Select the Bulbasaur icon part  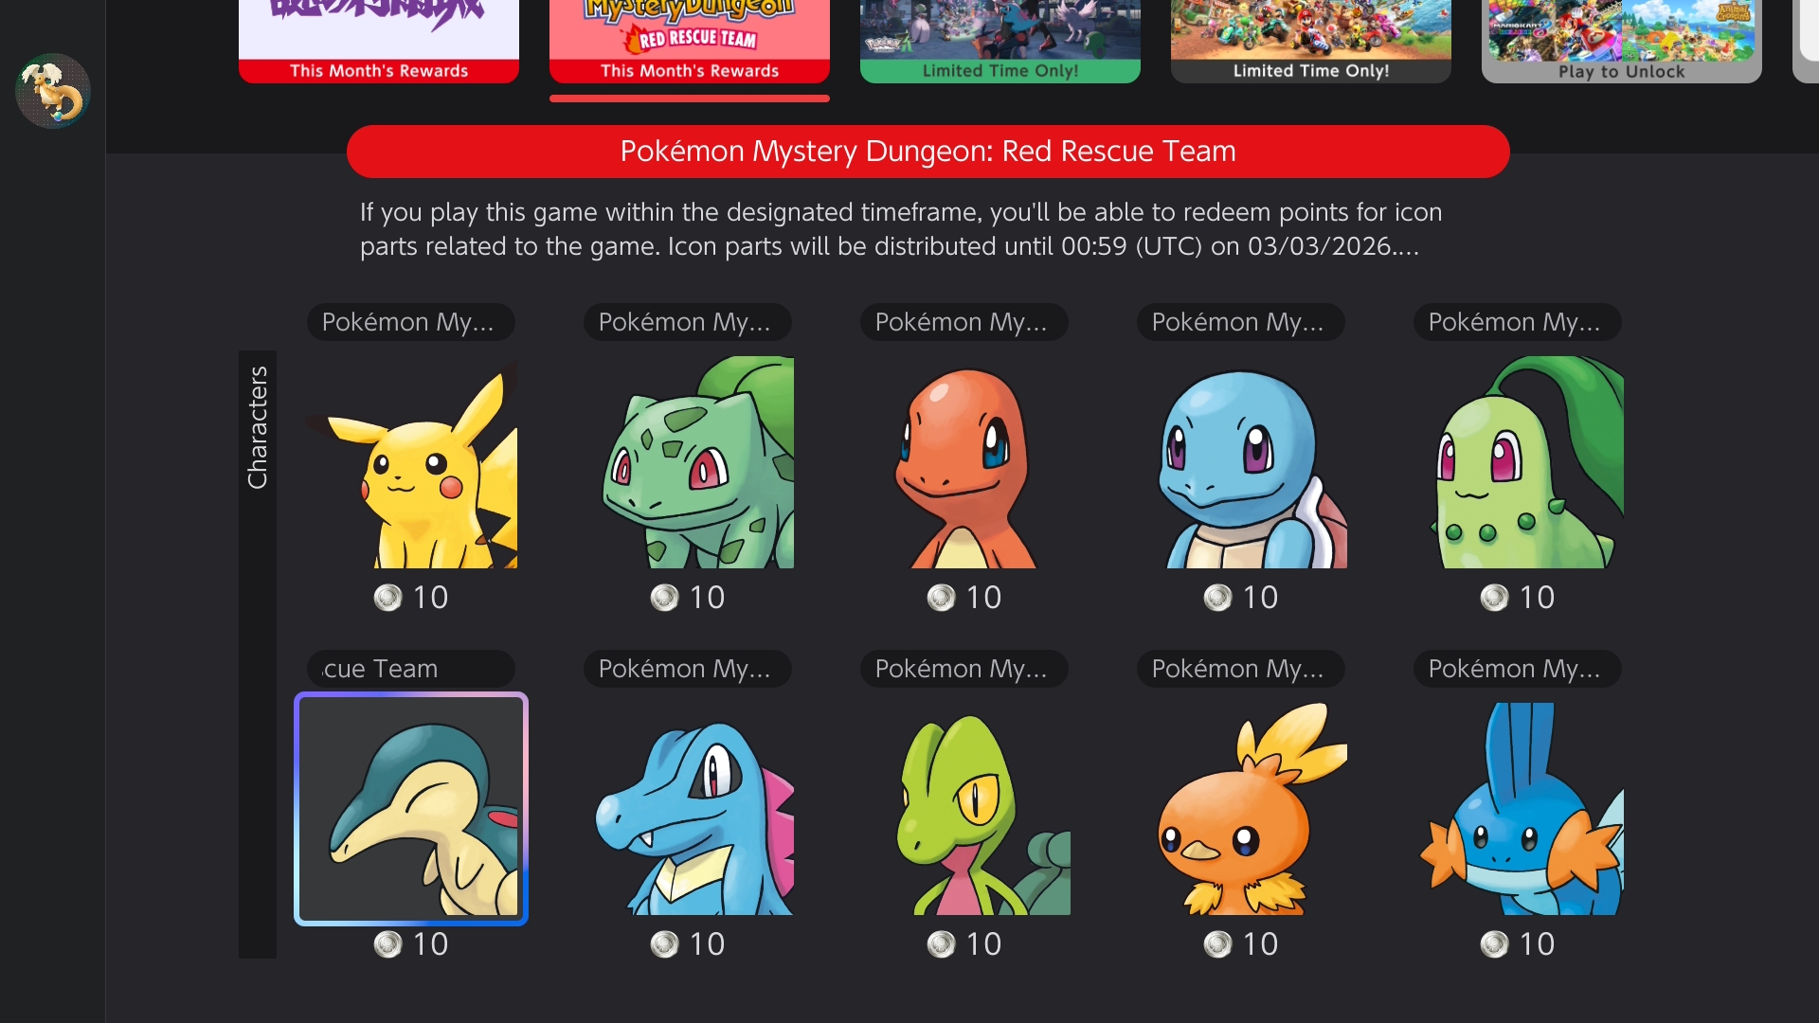tap(688, 462)
